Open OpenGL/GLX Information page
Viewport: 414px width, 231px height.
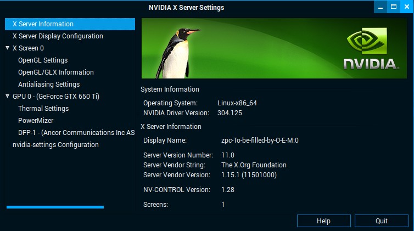[x=55, y=72]
